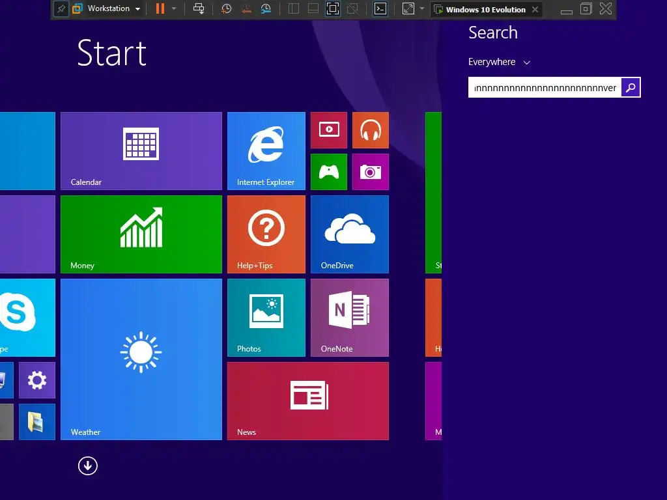Open the Help+Tips tile
This screenshot has width=667, height=500.
[266, 234]
